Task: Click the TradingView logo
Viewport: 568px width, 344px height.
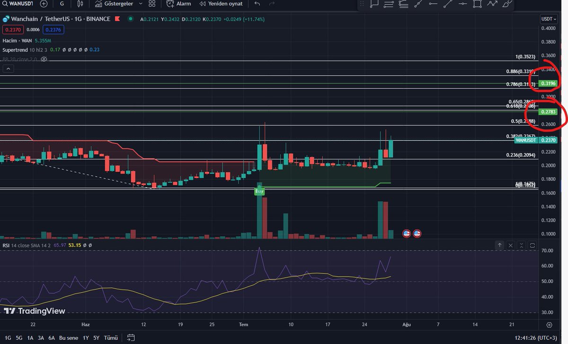Action: coord(34,311)
